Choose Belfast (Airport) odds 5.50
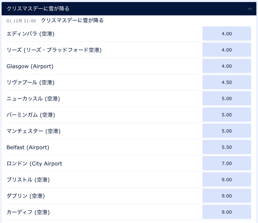The image size is (258, 223). click(227, 147)
